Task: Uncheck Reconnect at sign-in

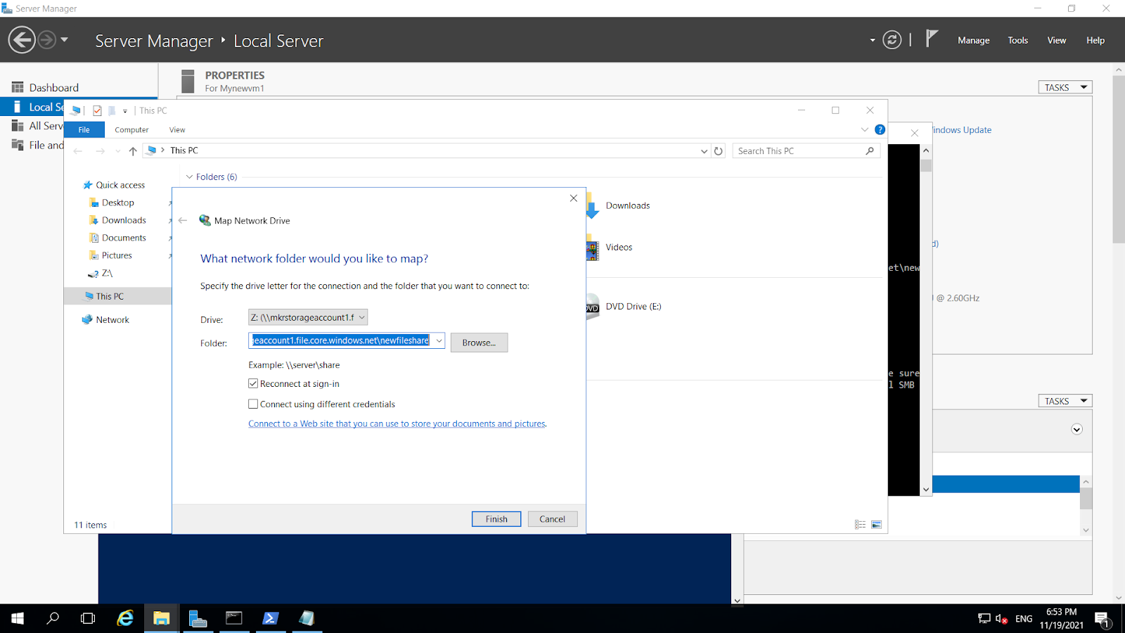Action: 253,383
